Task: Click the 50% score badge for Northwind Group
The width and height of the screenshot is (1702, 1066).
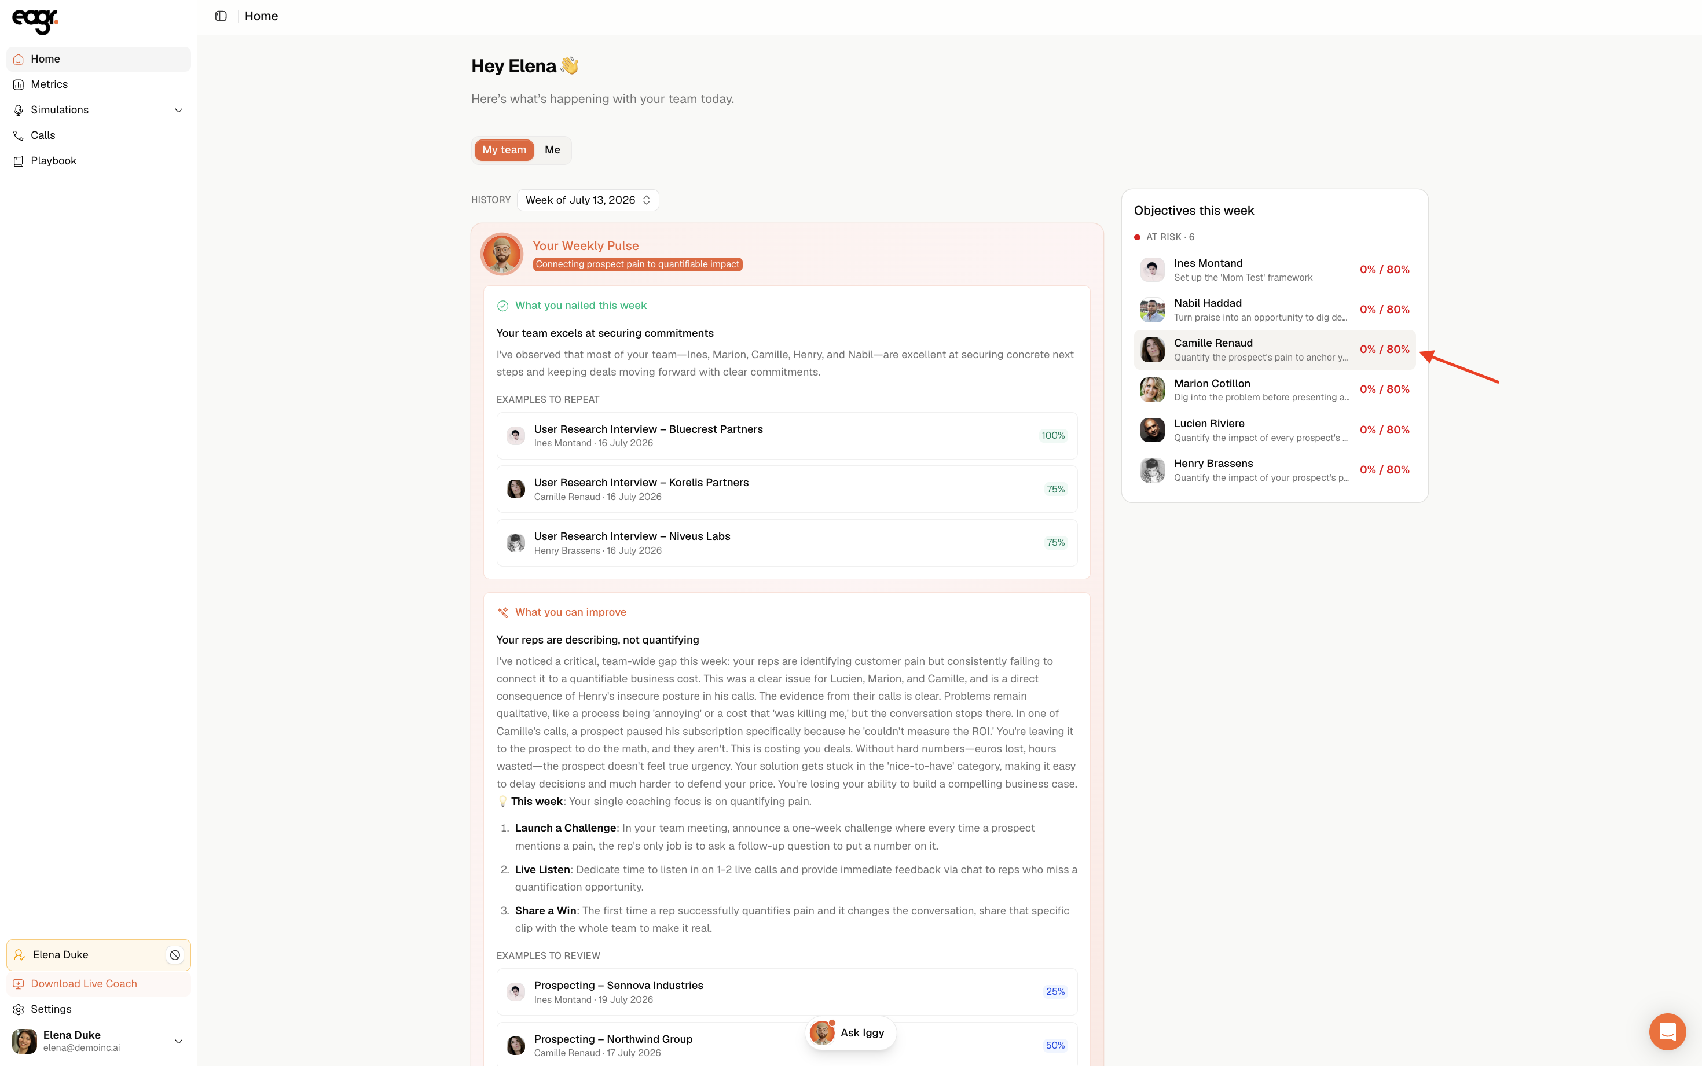Action: (1055, 1046)
